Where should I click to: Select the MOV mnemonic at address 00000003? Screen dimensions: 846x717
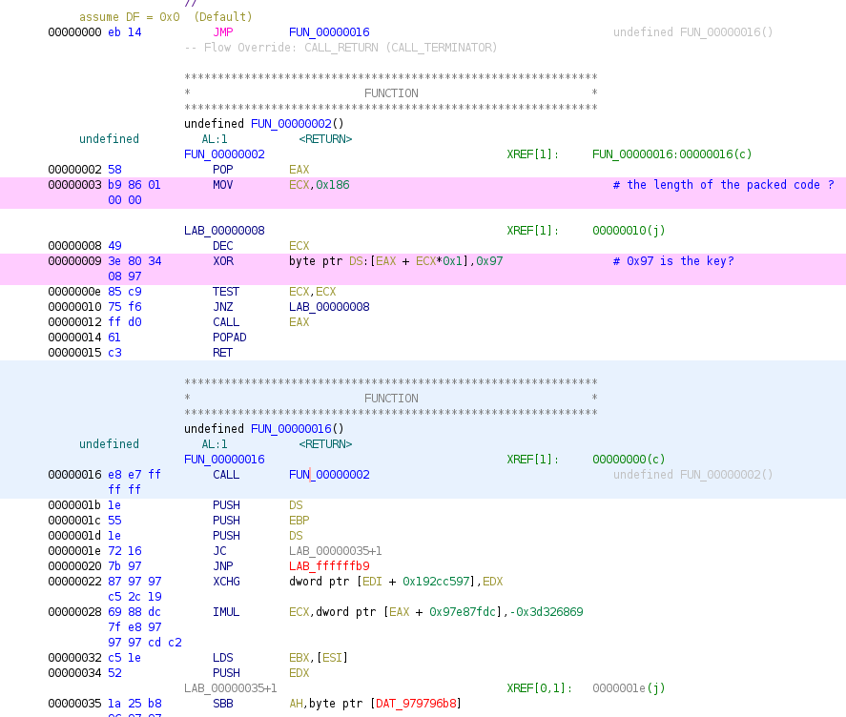pyautogui.click(x=222, y=185)
